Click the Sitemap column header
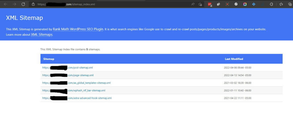Viewport: 293px width, 115px height. pyautogui.click(x=49, y=59)
